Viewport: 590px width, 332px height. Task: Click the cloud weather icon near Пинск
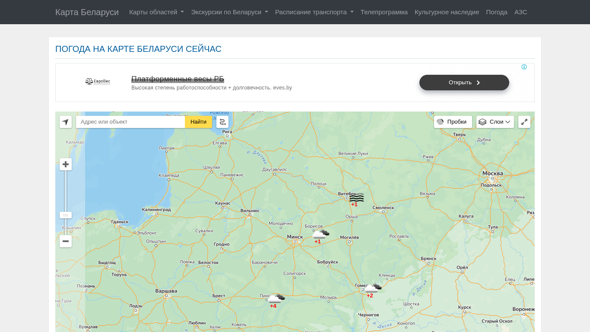[276, 298]
